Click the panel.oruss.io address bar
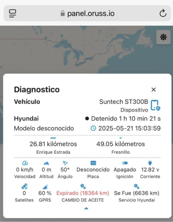Image resolution: width=173 pixels, height=222 pixels. pos(87,13)
